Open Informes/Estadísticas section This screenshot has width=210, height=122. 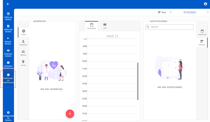(x=8, y=65)
